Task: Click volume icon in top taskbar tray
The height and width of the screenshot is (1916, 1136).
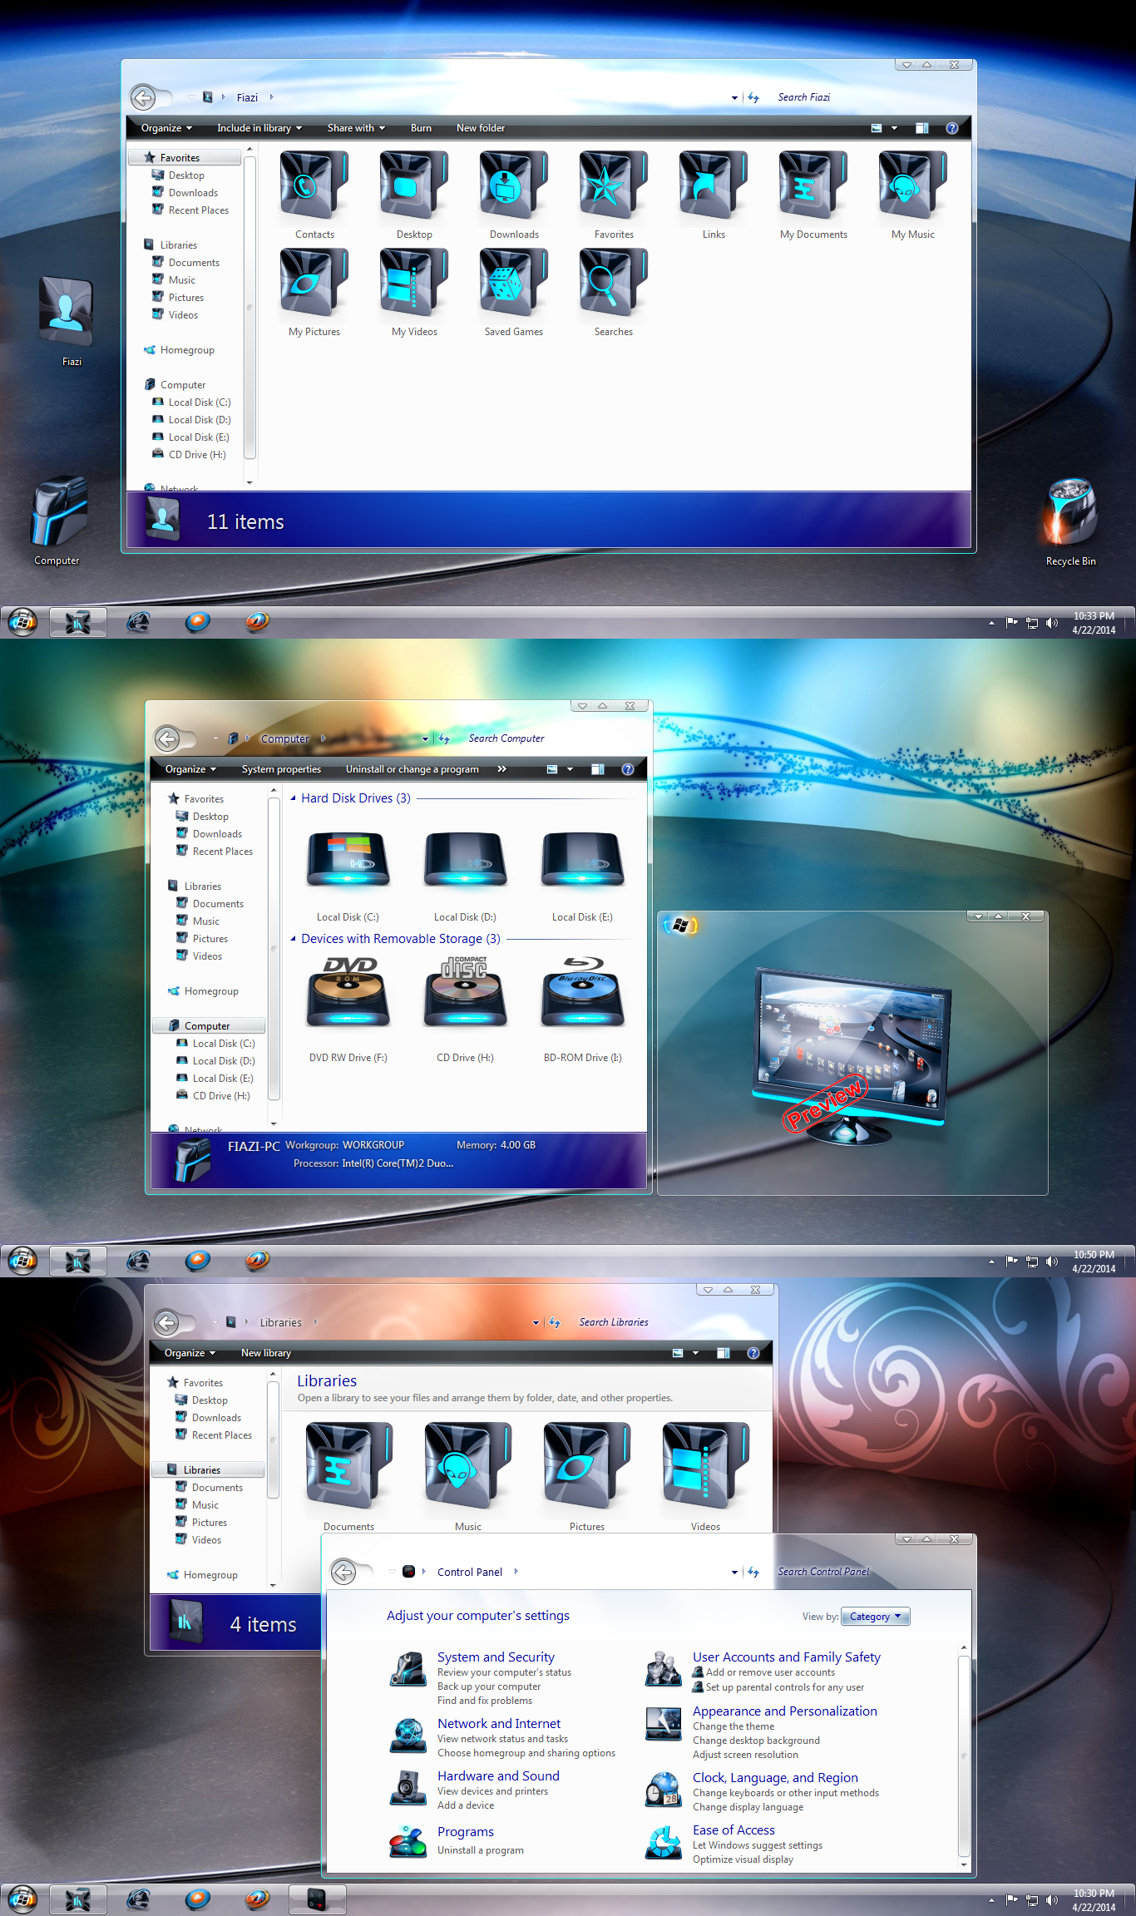Action: [x=1052, y=623]
